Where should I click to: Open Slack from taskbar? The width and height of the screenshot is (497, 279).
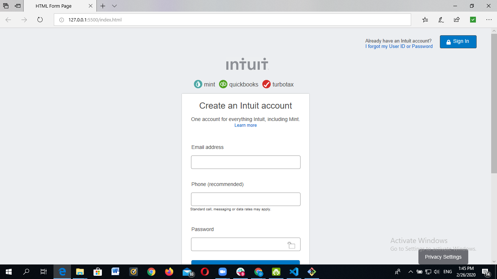click(240, 272)
